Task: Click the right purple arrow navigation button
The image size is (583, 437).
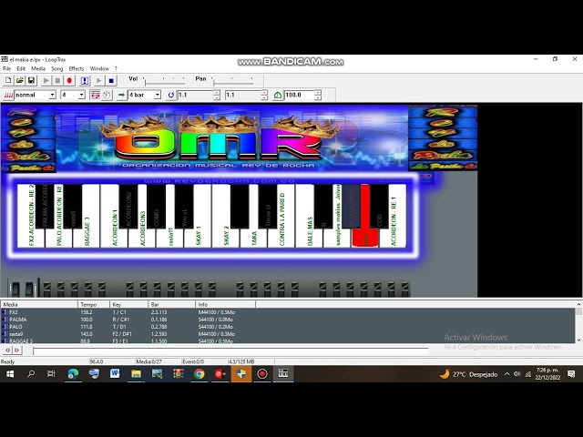Action: click(16, 350)
